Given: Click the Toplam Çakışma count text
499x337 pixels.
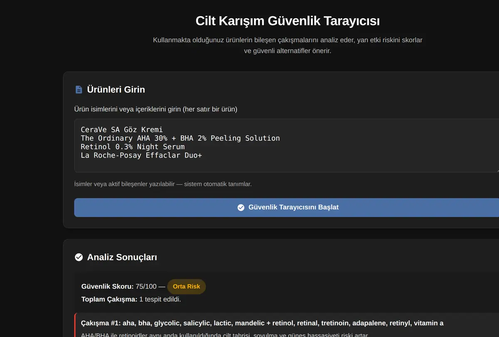Looking at the screenshot, I should coord(131,299).
